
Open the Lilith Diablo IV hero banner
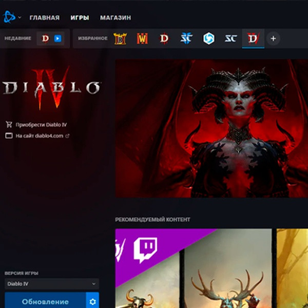211,128
